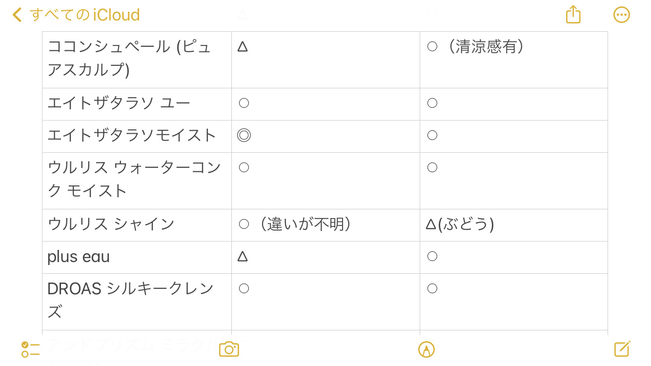Select the Δ mark next to plus eau
651x366 pixels.
[x=242, y=257]
